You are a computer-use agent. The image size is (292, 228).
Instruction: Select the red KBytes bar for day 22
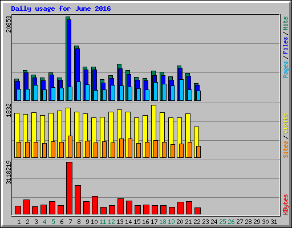(x=197, y=211)
